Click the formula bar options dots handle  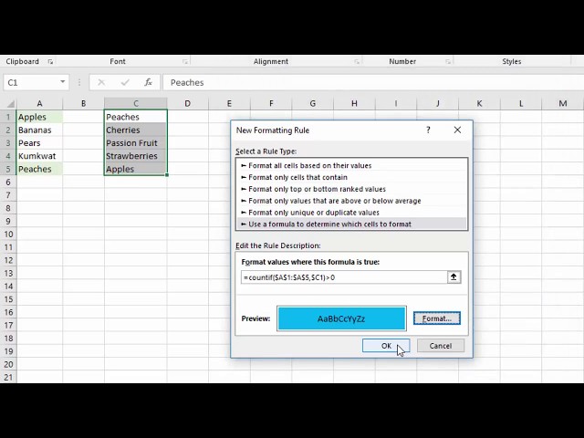point(79,82)
